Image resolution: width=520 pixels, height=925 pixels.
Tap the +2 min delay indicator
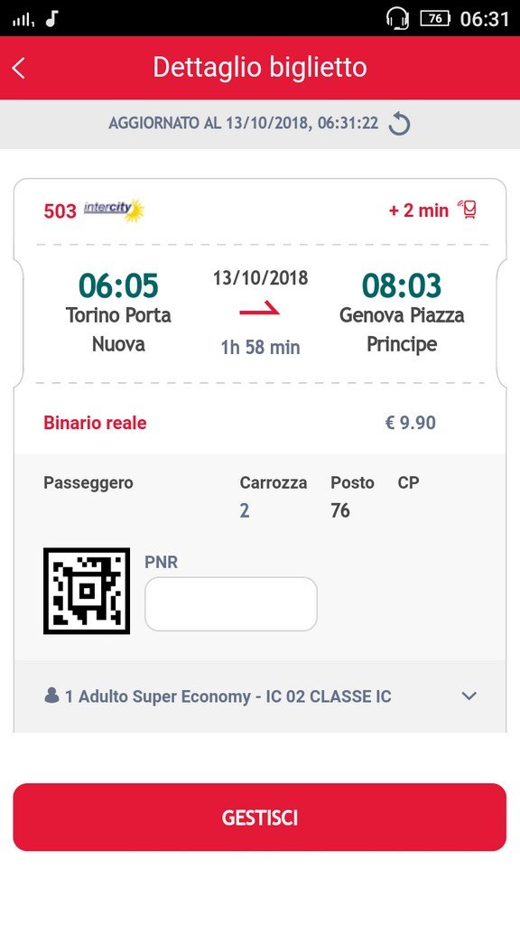pos(419,210)
